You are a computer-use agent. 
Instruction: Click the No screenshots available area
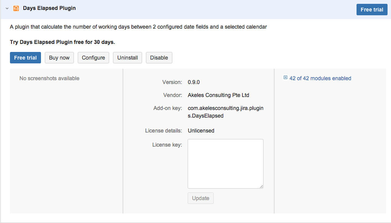pyautogui.click(x=49, y=78)
